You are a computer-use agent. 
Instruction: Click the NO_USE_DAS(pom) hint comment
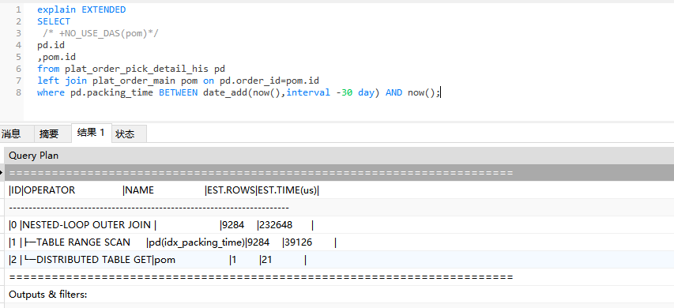click(x=100, y=33)
